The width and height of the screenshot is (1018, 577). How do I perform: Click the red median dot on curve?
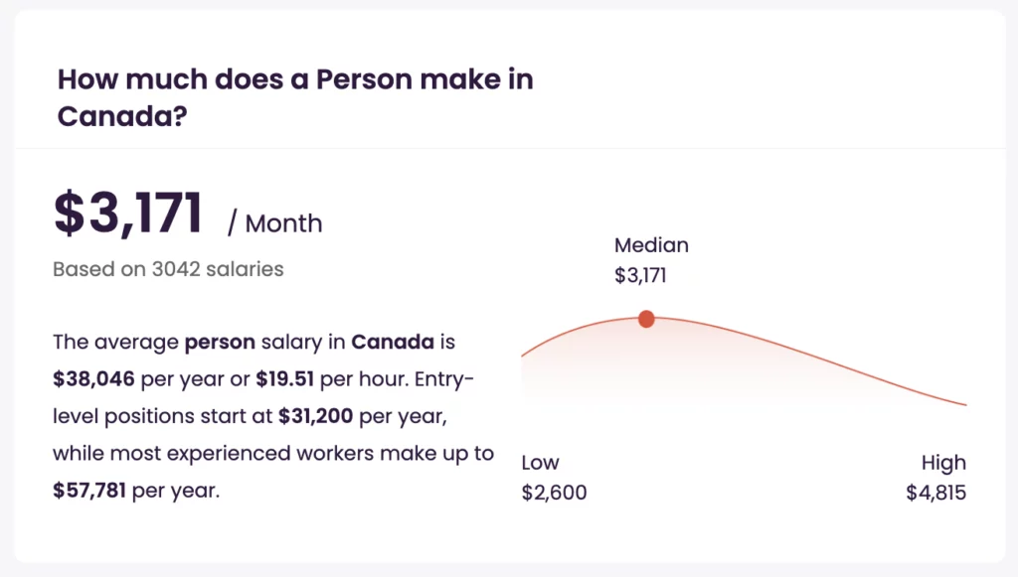click(x=646, y=319)
